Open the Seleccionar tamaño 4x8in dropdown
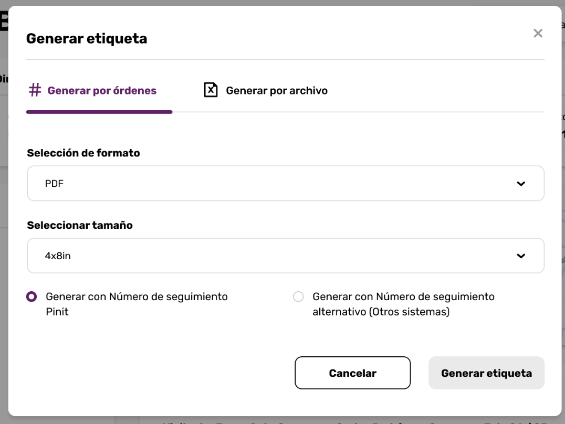 [x=285, y=256]
